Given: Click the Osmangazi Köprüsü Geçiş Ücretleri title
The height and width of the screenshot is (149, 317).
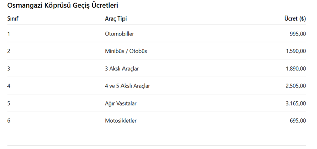Looking at the screenshot, I should pos(63,6).
